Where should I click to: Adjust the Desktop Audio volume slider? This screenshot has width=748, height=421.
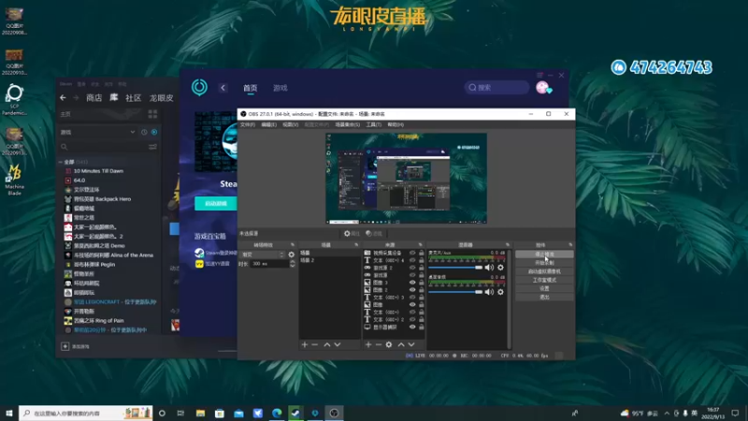coord(455,292)
